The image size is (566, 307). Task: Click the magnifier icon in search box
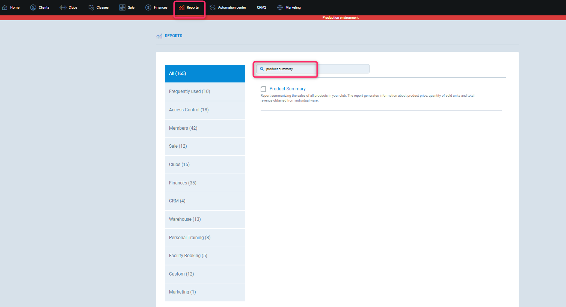262,69
